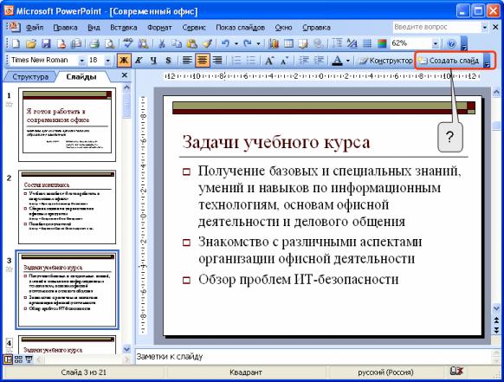Image resolution: width=504 pixels, height=382 pixels.
Task: Open PowerPoint Help question mark icon
Action: 451,43
